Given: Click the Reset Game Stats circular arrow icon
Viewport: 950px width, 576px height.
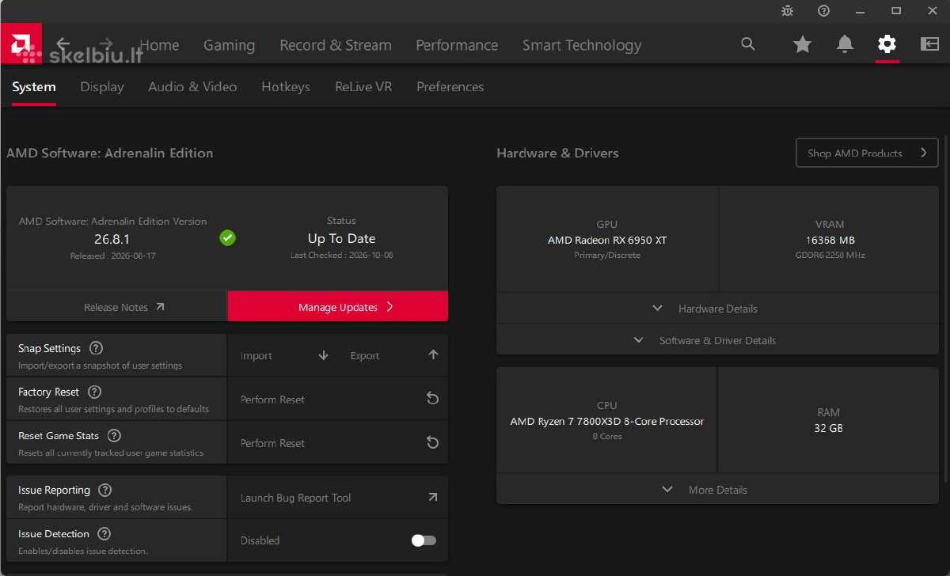Looking at the screenshot, I should coord(432,442).
